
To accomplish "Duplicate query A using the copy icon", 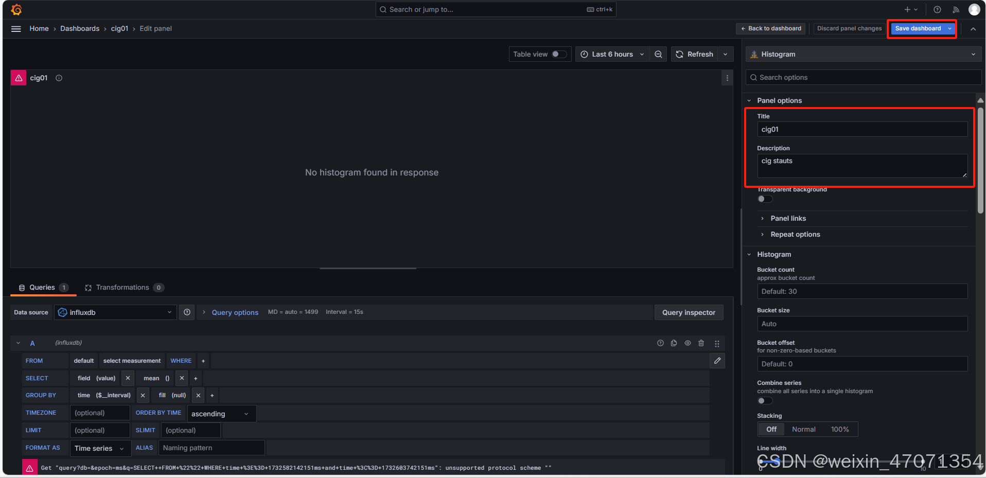I will coord(674,343).
